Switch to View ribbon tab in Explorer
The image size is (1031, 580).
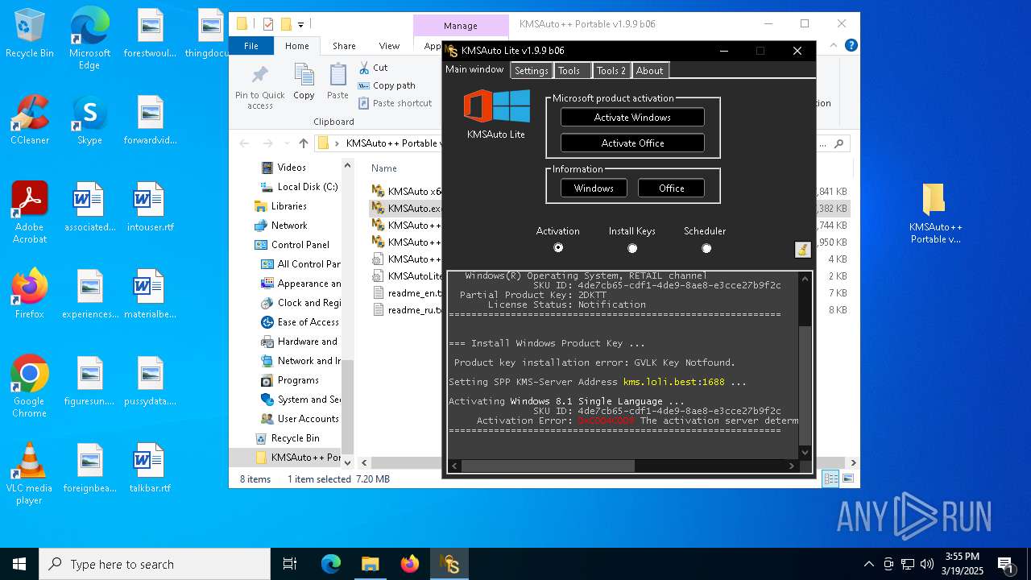389,46
